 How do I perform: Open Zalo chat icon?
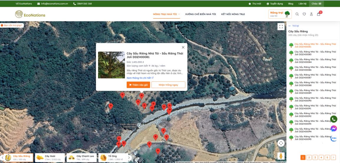tap(334, 138)
